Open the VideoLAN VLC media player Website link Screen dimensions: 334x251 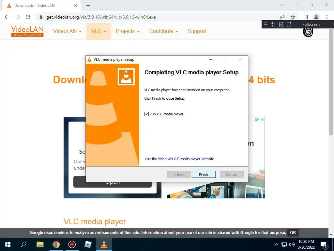click(x=179, y=159)
